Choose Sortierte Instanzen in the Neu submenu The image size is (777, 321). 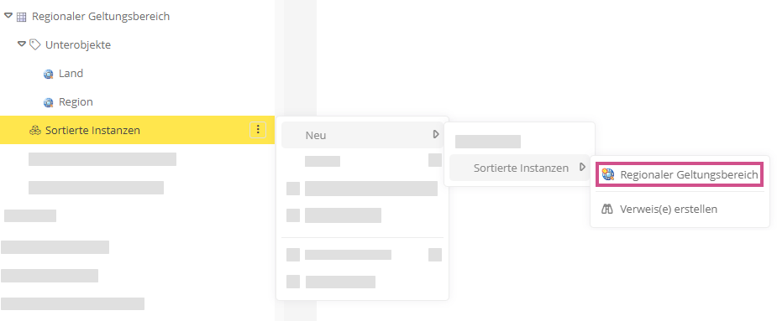(519, 168)
